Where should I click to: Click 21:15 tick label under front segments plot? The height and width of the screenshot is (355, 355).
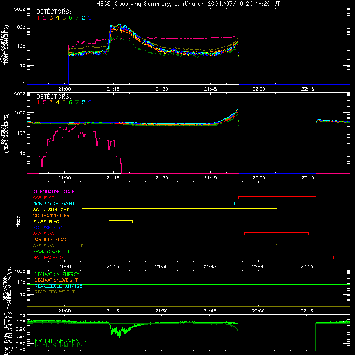(113, 89)
